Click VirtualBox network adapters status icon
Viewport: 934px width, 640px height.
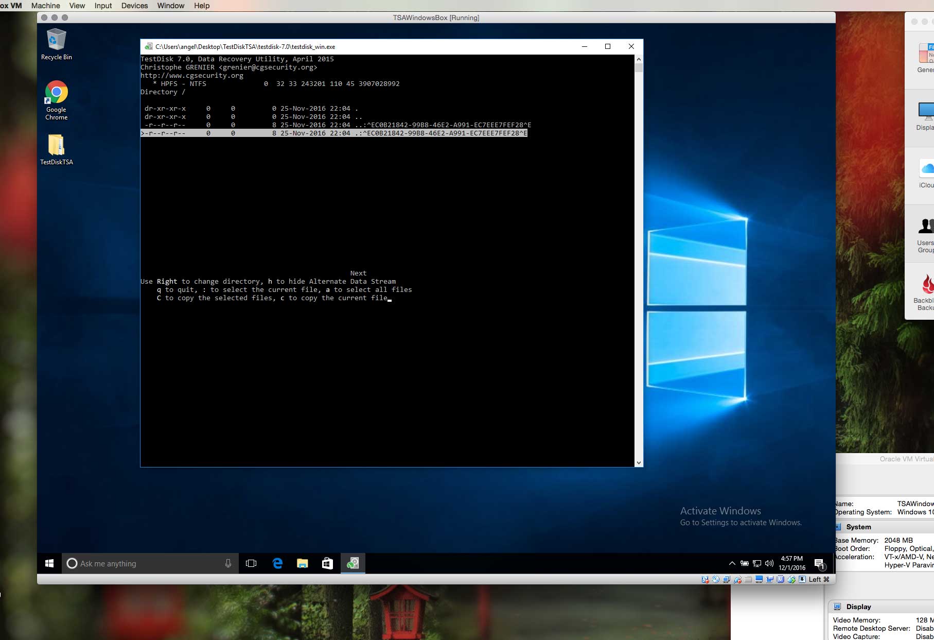(x=726, y=579)
